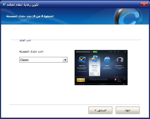The height and width of the screenshot is (119, 150).
Task: Open the skin dropdown arrow
Action: (x=65, y=60)
